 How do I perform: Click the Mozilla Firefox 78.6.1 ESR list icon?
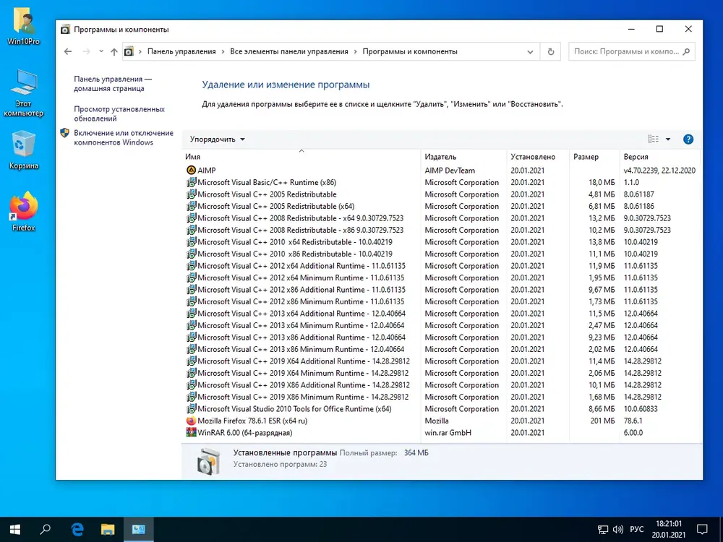(x=191, y=421)
